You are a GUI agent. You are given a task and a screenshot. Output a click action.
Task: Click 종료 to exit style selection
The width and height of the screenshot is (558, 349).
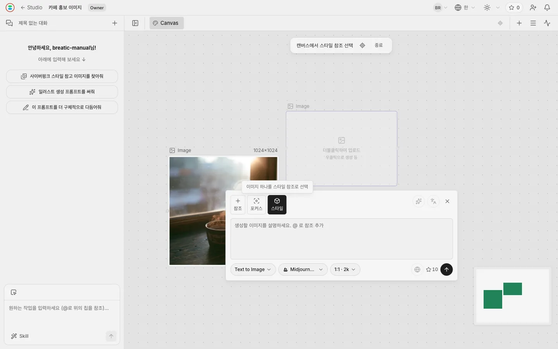coord(379,45)
